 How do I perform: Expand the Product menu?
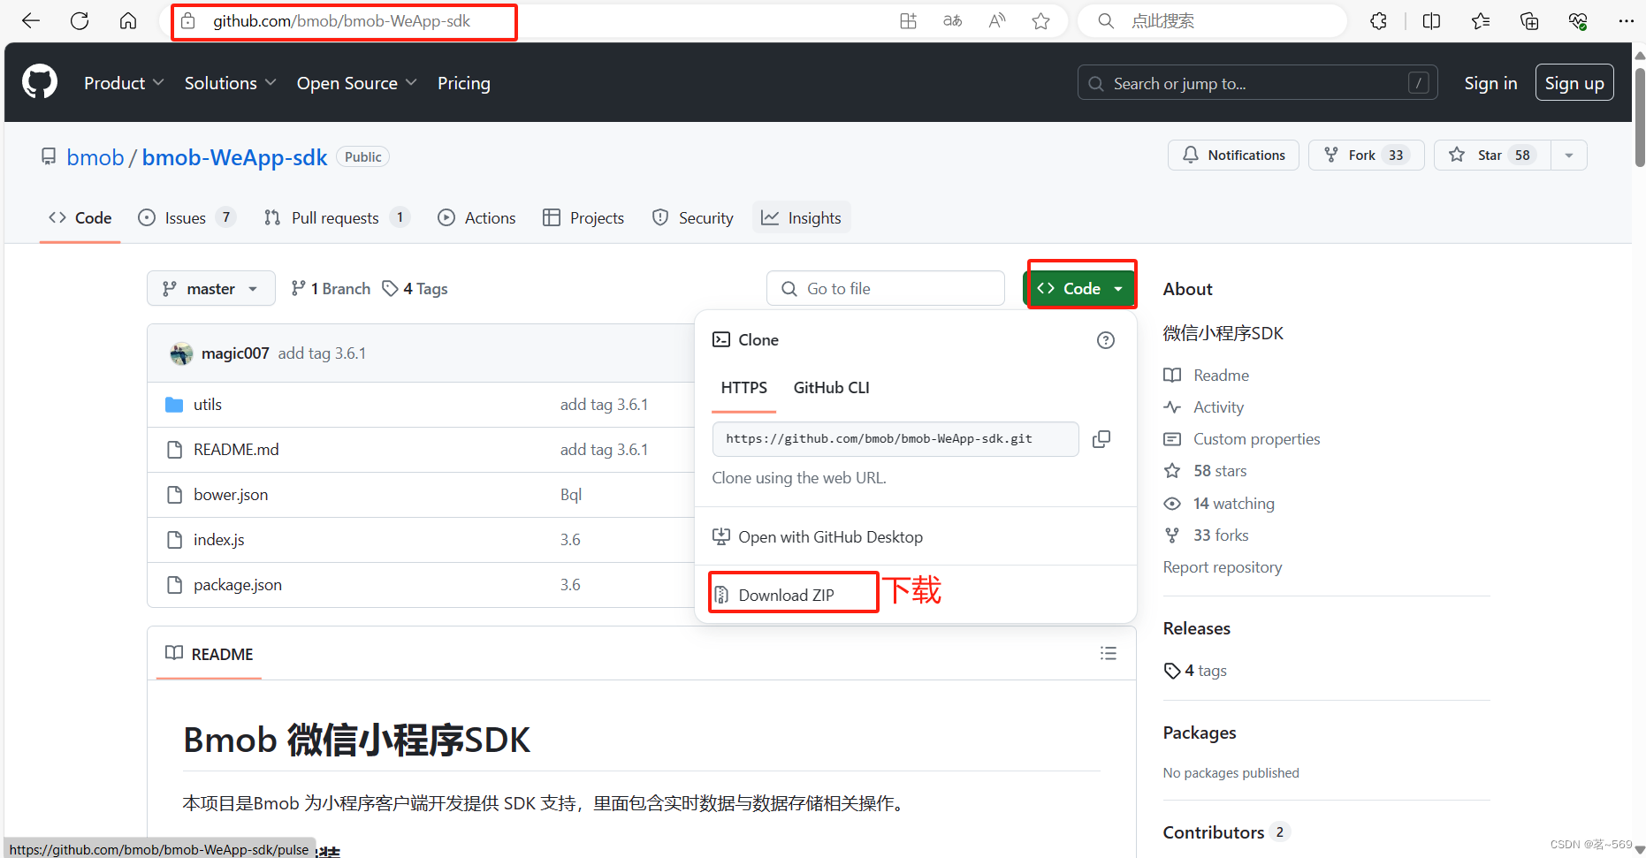[x=124, y=83]
